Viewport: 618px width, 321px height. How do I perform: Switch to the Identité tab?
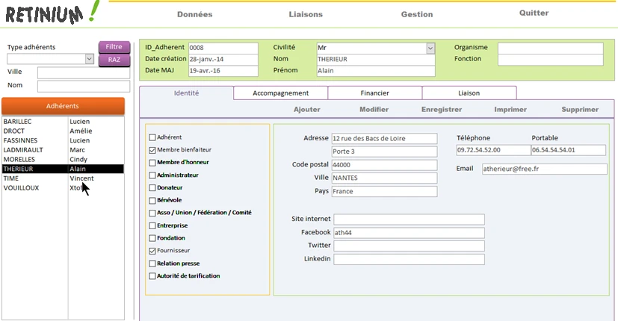186,93
